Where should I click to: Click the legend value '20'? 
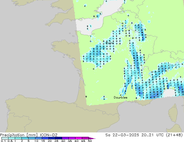(x=50, y=141)
